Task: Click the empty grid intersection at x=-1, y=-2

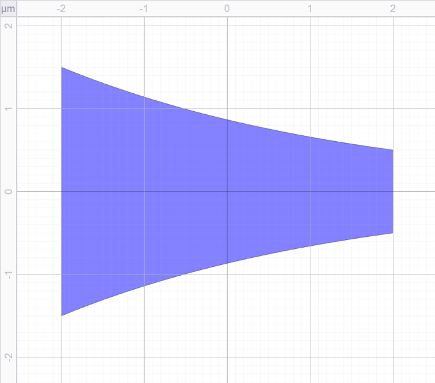Action: pyautogui.click(x=144, y=357)
